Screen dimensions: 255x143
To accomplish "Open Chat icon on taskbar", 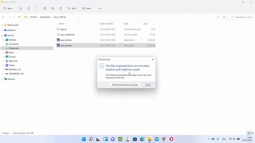I will [113, 139].
